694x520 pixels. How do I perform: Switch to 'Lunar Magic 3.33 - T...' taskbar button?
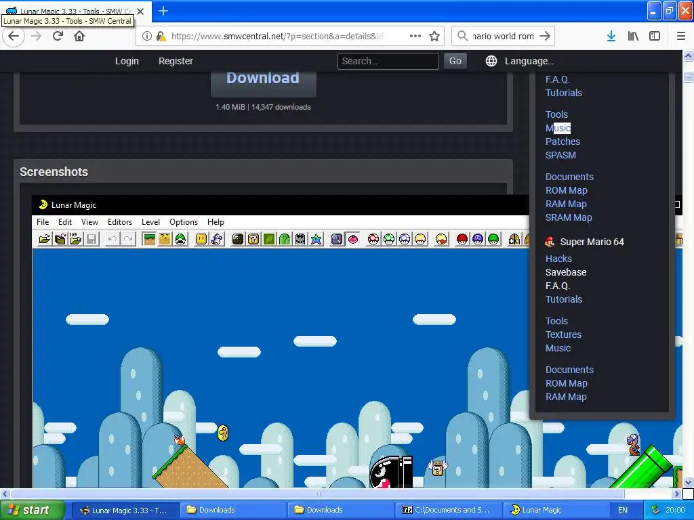(x=125, y=510)
